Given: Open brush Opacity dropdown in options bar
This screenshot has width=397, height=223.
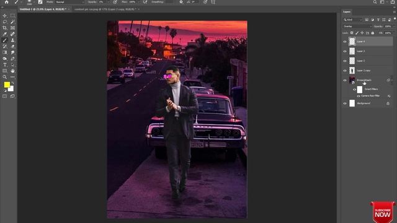Looking at the screenshot, I should (x=109, y=2).
